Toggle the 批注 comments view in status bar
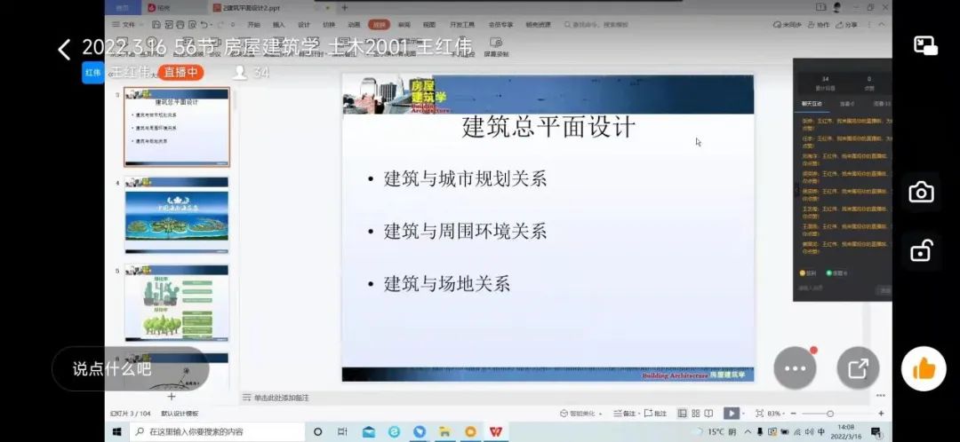 [x=656, y=413]
